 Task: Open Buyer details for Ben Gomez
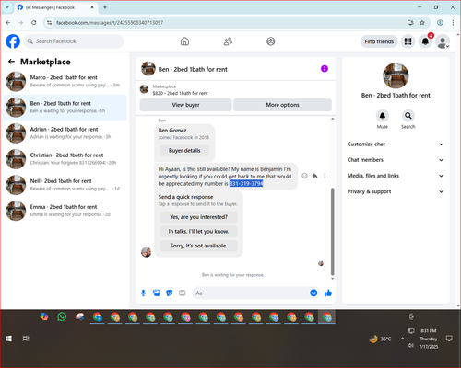click(184, 151)
